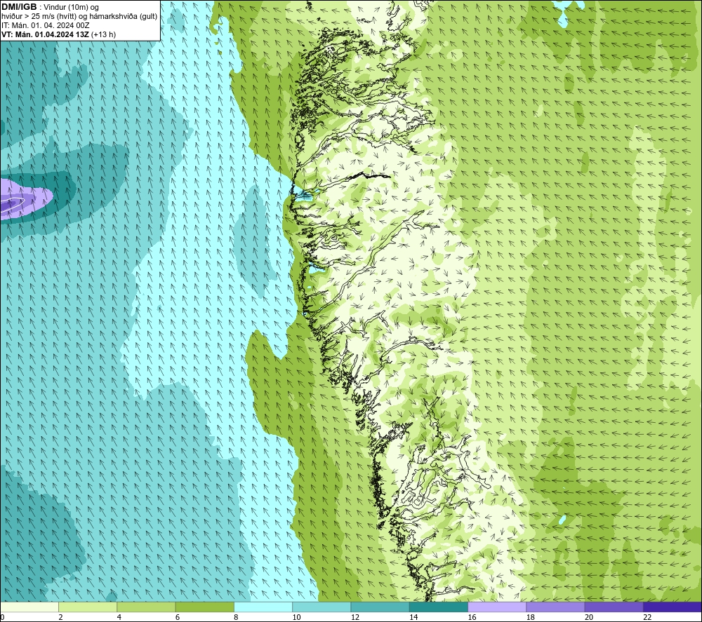Click the pale cyan 8-10 m/s legend swatch
This screenshot has width=702, height=622.
pos(263,607)
